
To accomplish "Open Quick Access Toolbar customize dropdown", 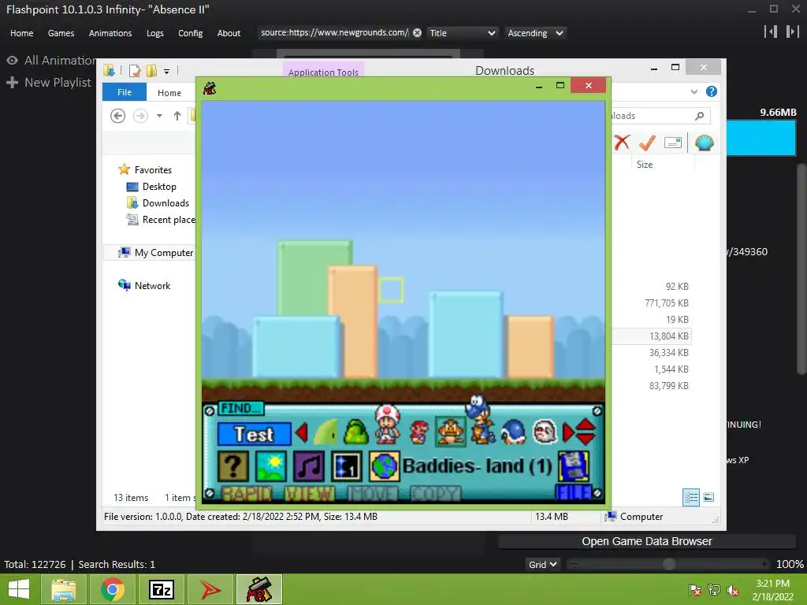I will point(167,72).
